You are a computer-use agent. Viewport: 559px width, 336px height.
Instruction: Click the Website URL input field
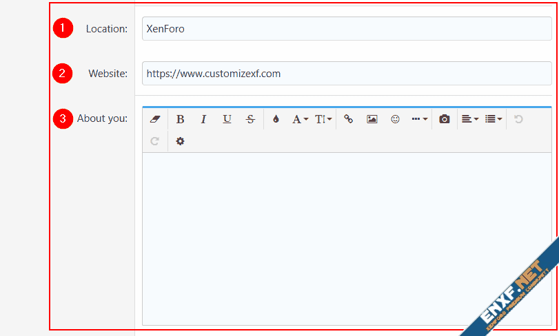click(x=346, y=74)
